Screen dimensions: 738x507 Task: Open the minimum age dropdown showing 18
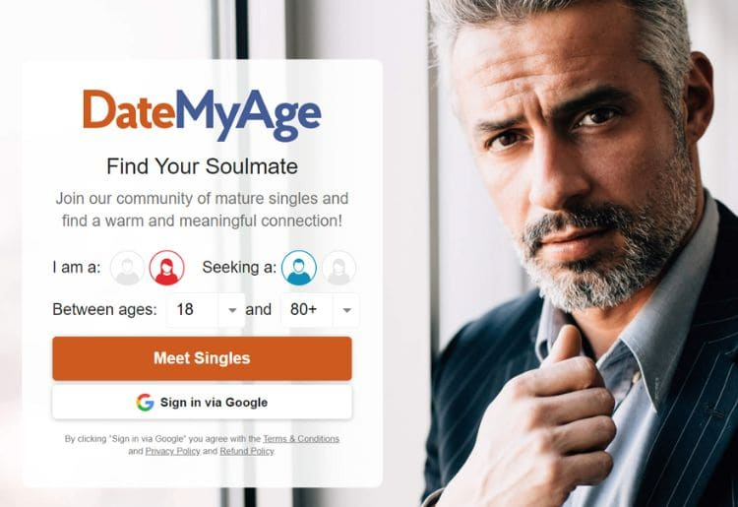pyautogui.click(x=206, y=310)
